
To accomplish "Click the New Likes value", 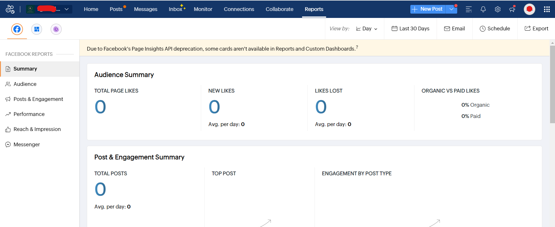I will (214, 107).
